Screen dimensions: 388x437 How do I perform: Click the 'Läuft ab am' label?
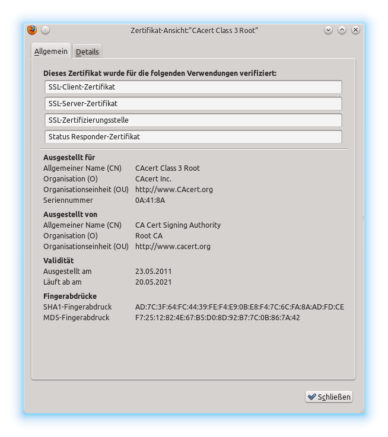[62, 282]
